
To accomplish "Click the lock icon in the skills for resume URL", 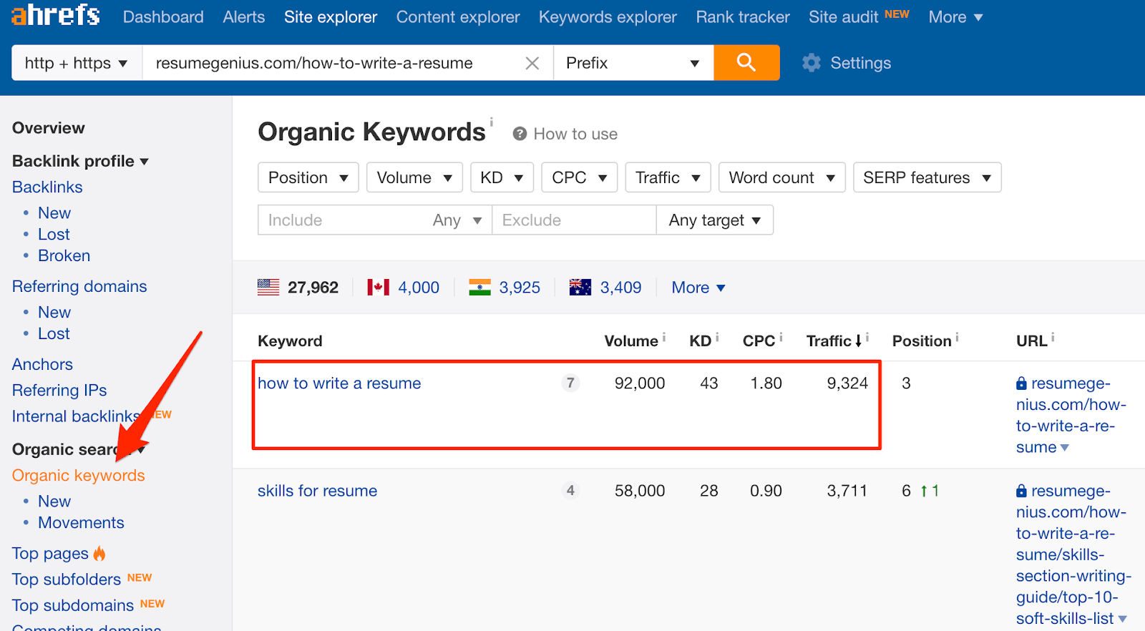I will (x=1021, y=491).
